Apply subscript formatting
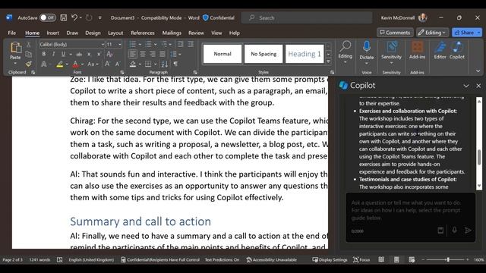 [x=89, y=54]
